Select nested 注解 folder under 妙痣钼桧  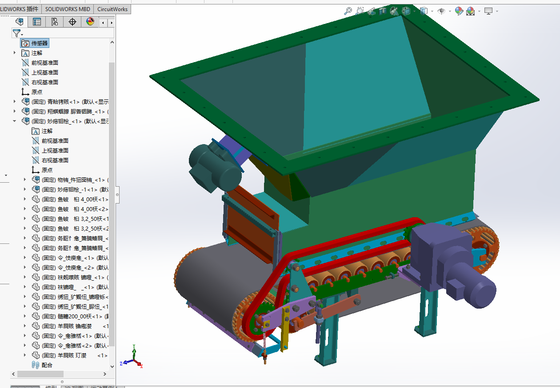[42, 131]
